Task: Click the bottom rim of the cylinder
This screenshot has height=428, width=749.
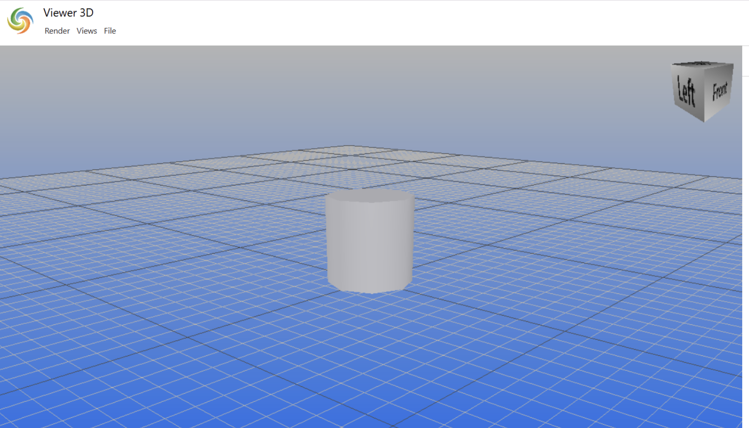Action: tap(370, 290)
